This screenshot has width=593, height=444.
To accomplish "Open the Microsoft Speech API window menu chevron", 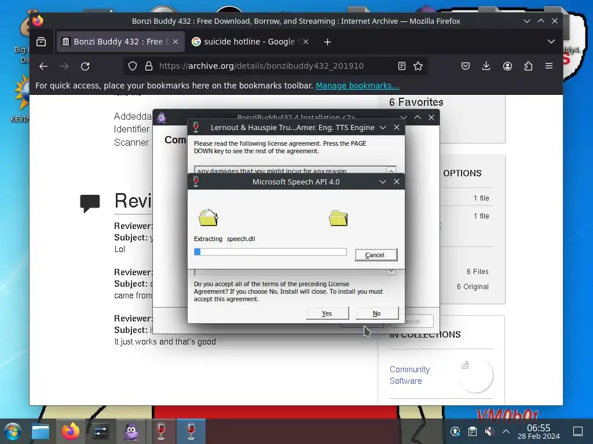I will [x=383, y=182].
